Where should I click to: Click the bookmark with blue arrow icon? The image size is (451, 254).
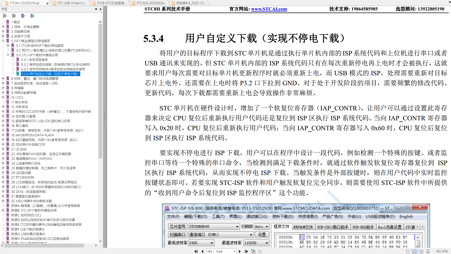(23, 16)
